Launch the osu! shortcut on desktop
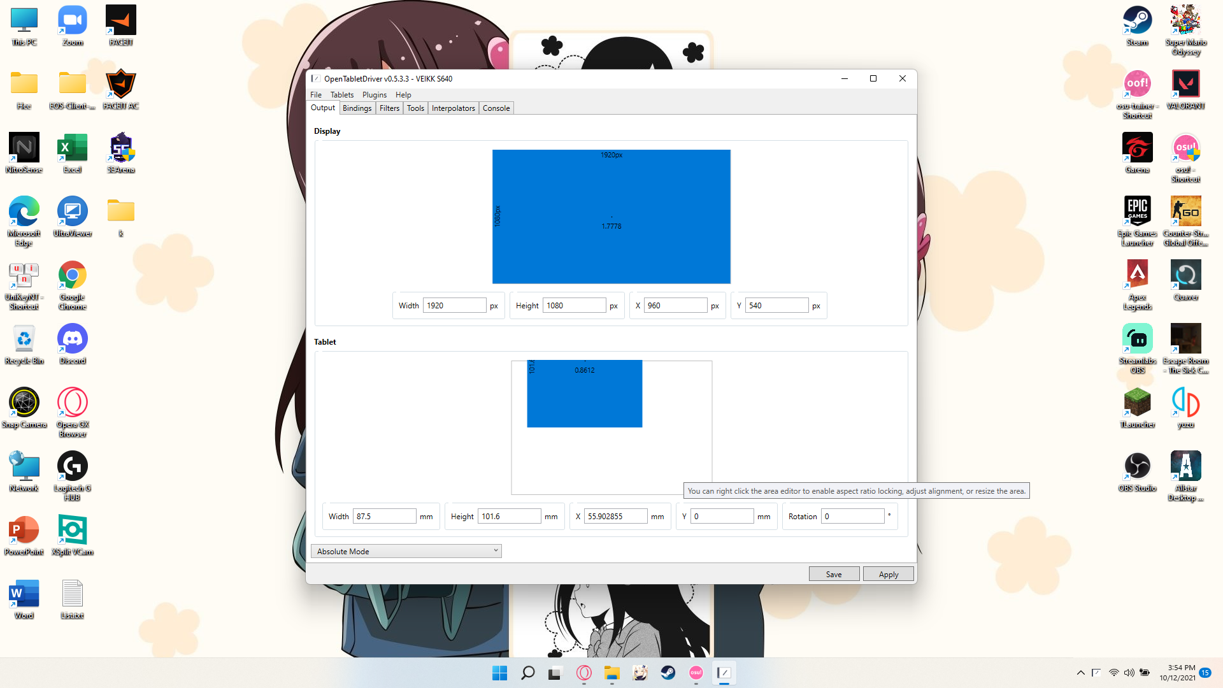Screen dimensions: 1223x688 coord(1185,158)
